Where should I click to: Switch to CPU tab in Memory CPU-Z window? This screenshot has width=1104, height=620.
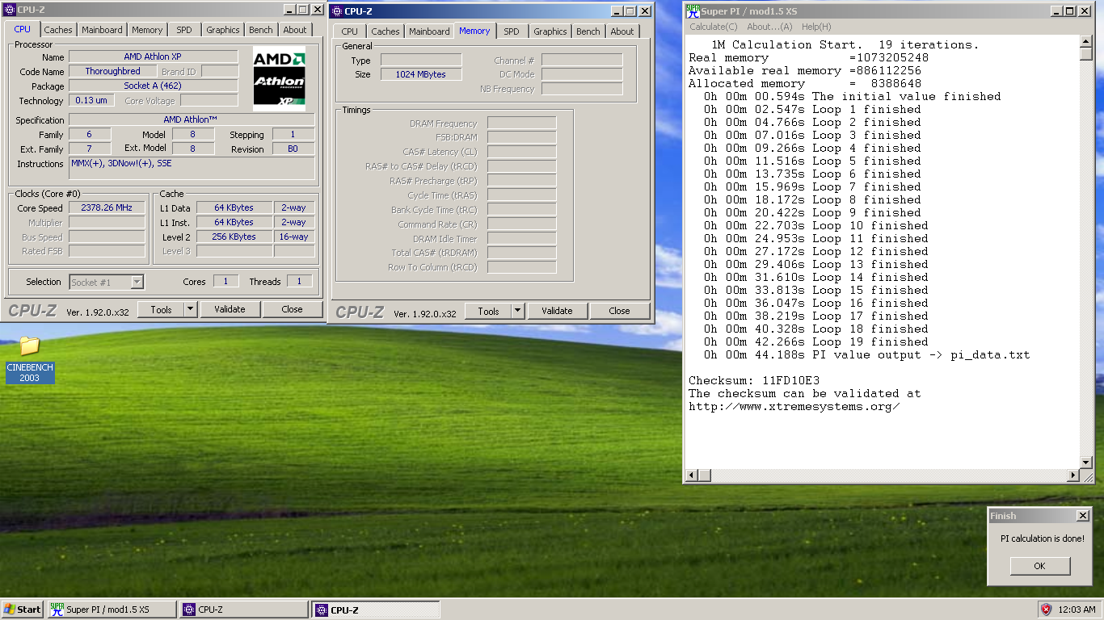pyautogui.click(x=349, y=31)
